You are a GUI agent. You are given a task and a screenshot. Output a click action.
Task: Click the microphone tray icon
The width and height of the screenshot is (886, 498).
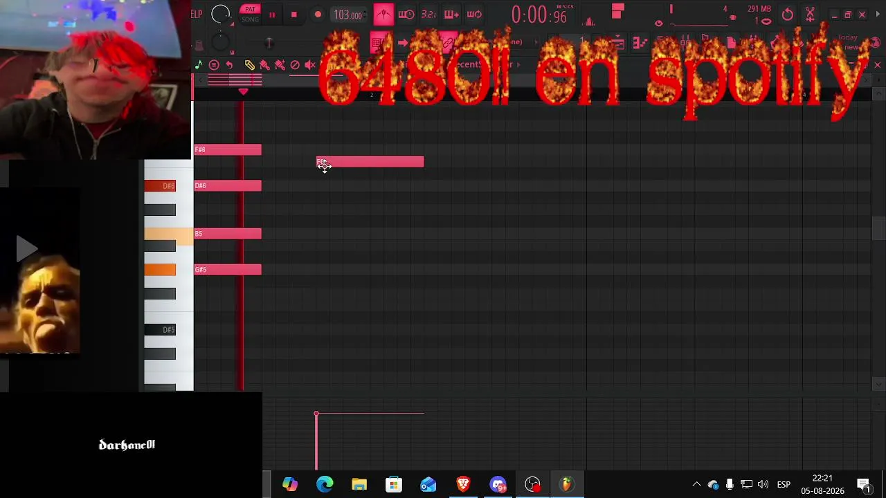[730, 484]
